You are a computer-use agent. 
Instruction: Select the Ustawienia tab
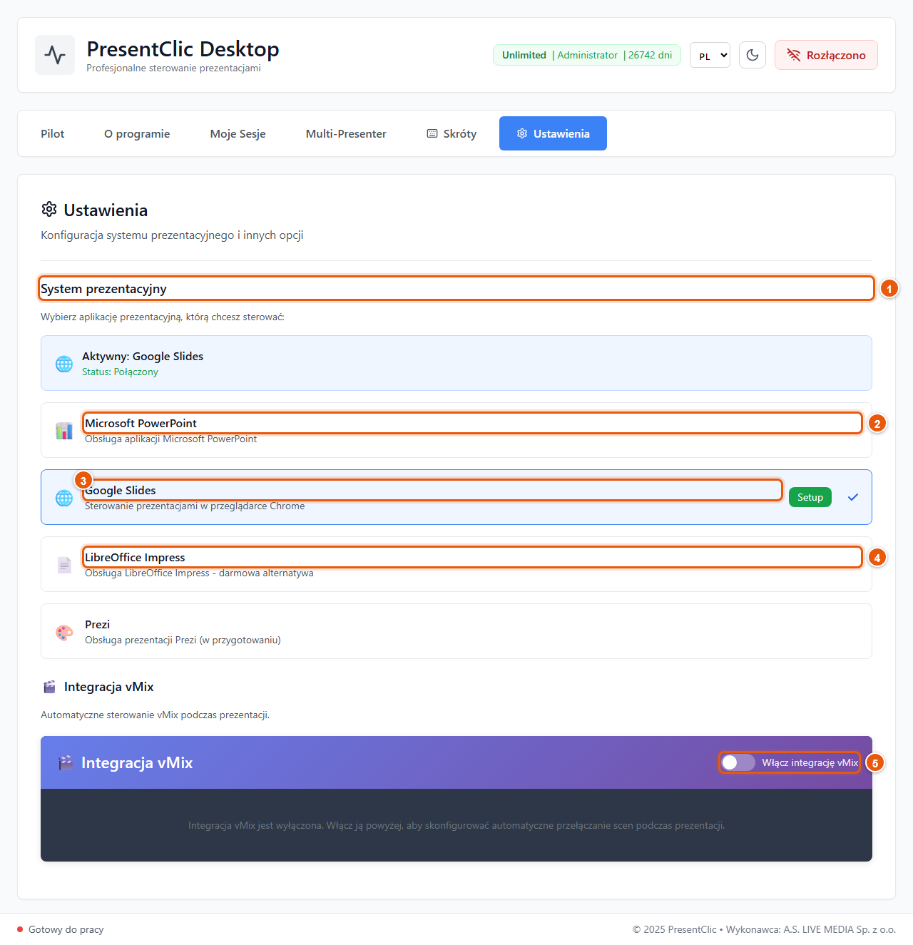[x=553, y=133]
